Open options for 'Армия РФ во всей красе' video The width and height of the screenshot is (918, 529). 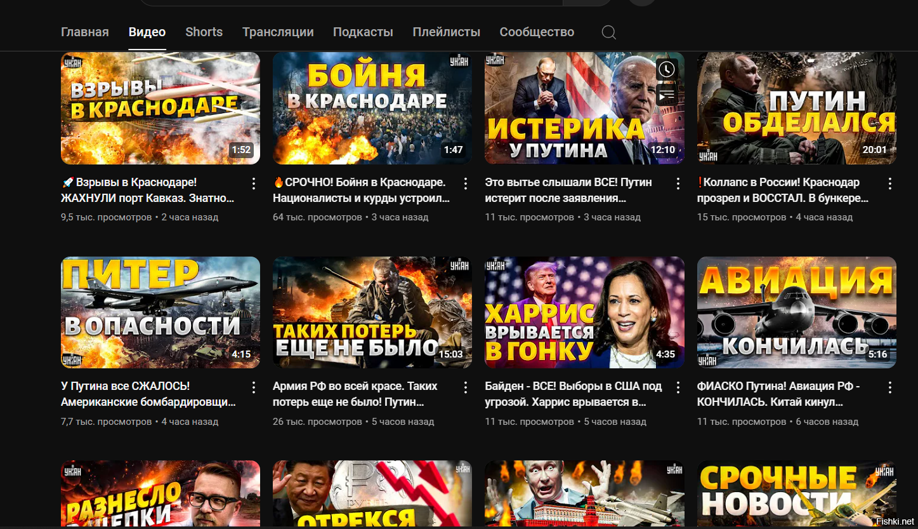click(465, 387)
